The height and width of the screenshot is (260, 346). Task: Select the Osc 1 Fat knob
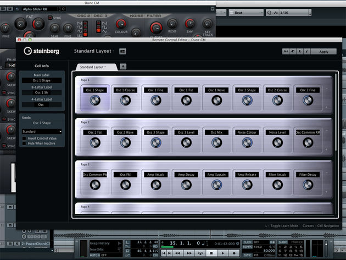[x=186, y=100]
